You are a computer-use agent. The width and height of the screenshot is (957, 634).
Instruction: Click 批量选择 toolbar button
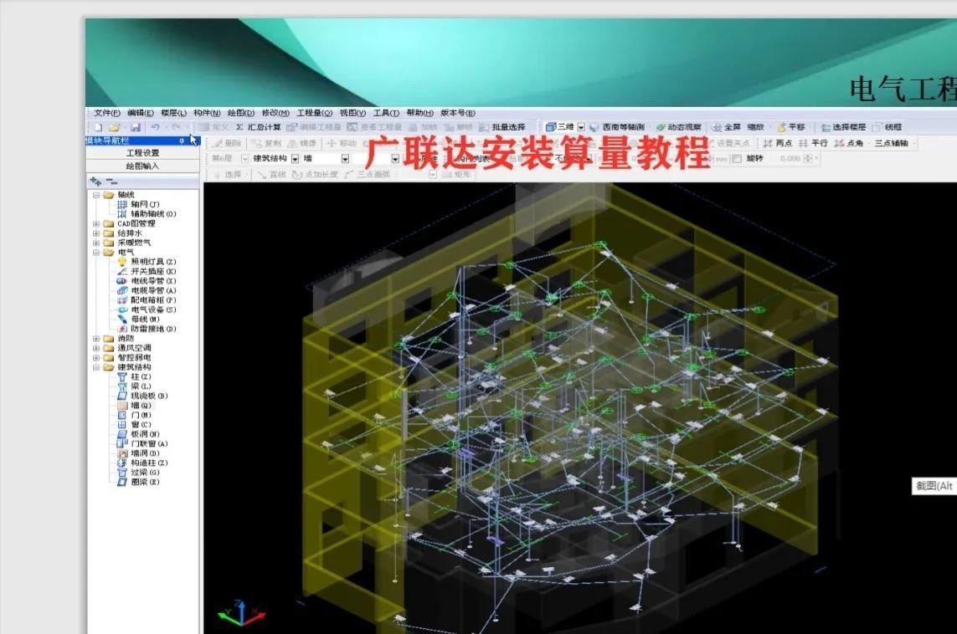tap(502, 127)
